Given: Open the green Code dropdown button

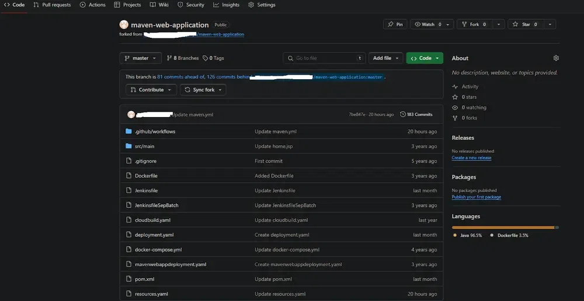Looking at the screenshot, I should (x=425, y=58).
